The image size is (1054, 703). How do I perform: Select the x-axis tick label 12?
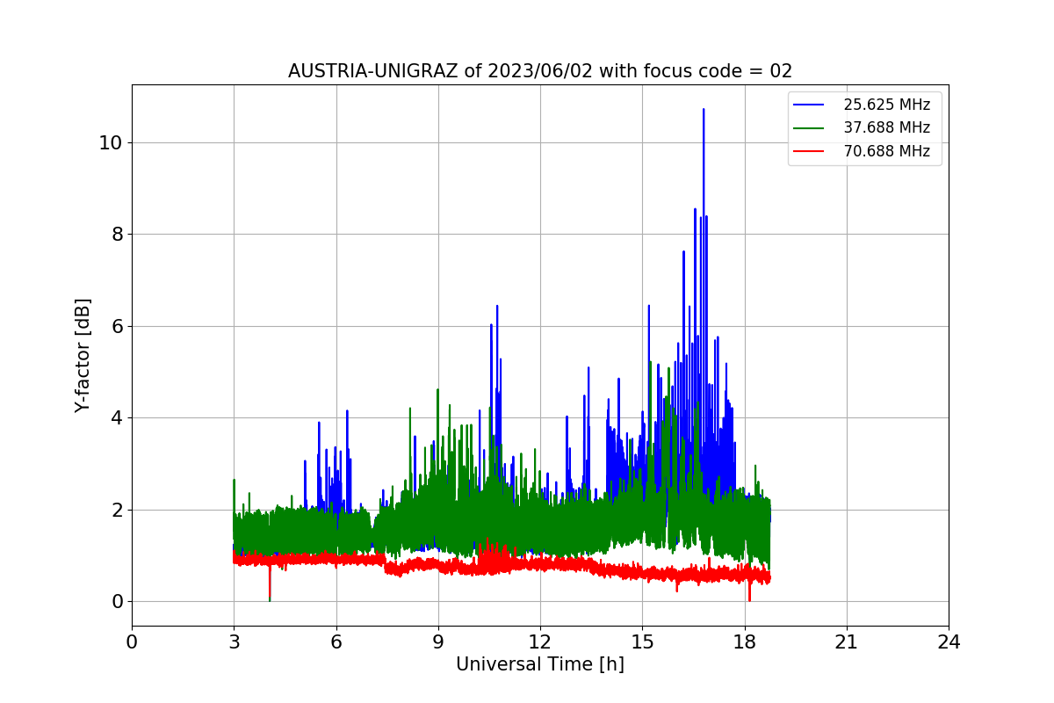tap(540, 642)
